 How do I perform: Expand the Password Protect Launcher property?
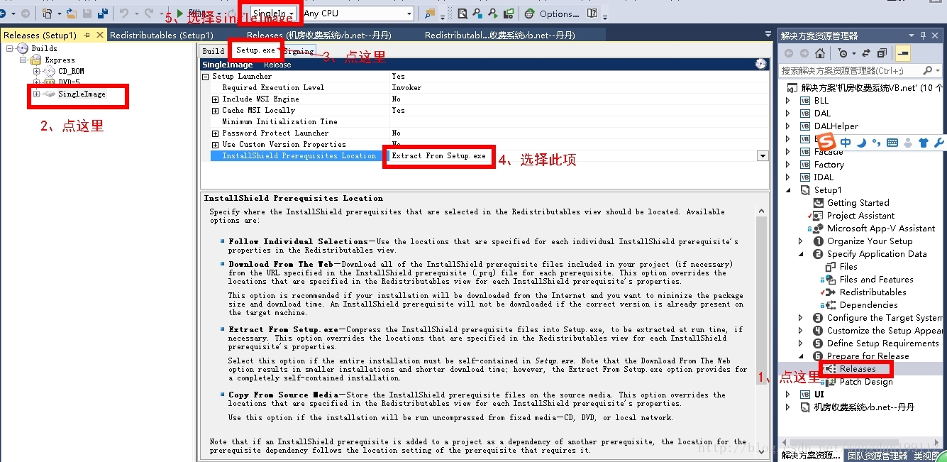215,133
